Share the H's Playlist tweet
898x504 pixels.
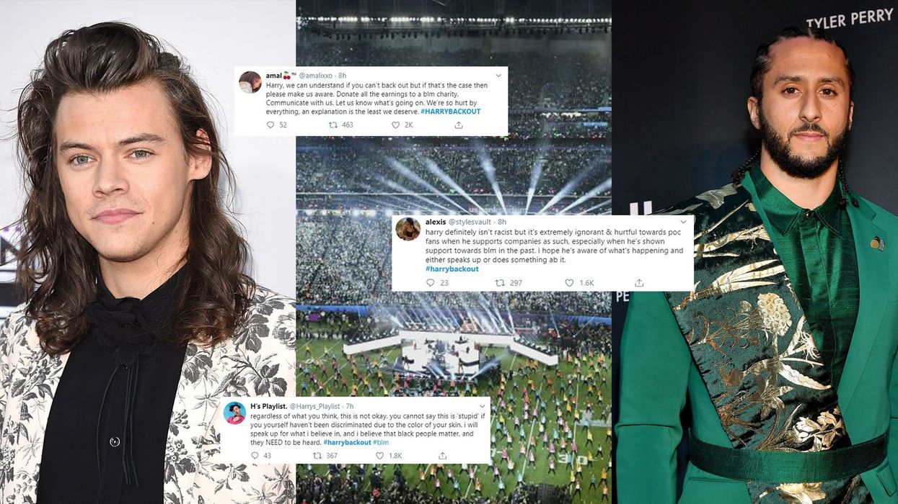(x=442, y=455)
